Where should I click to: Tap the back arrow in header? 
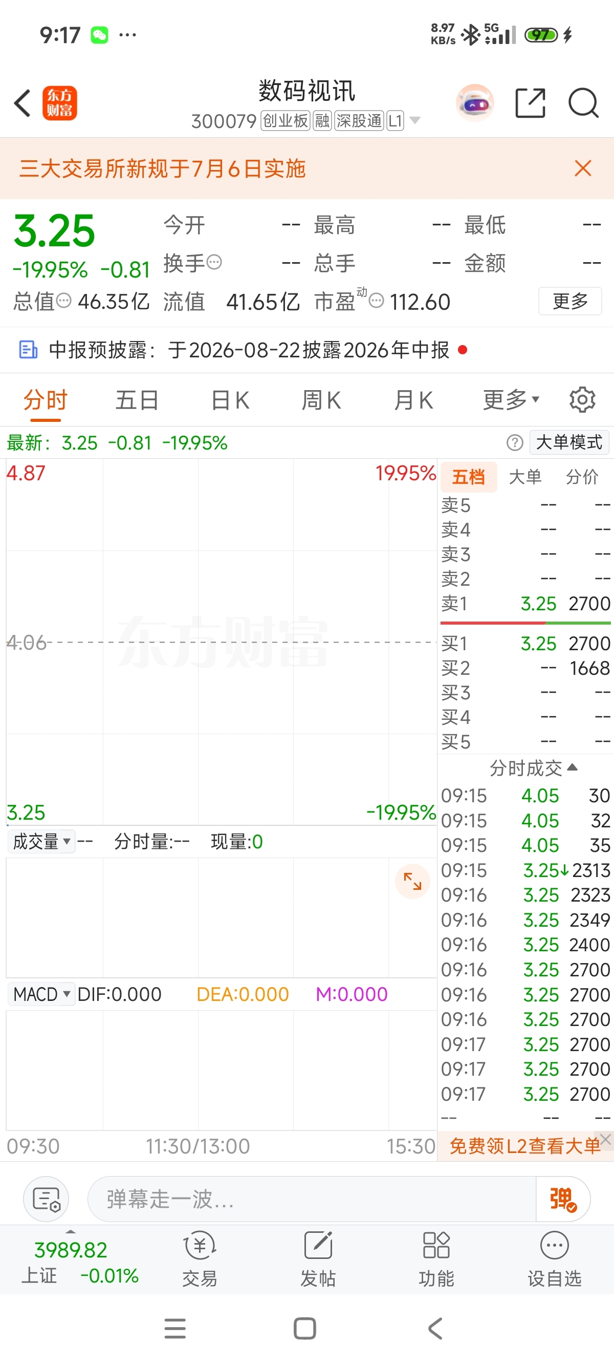coord(23,103)
